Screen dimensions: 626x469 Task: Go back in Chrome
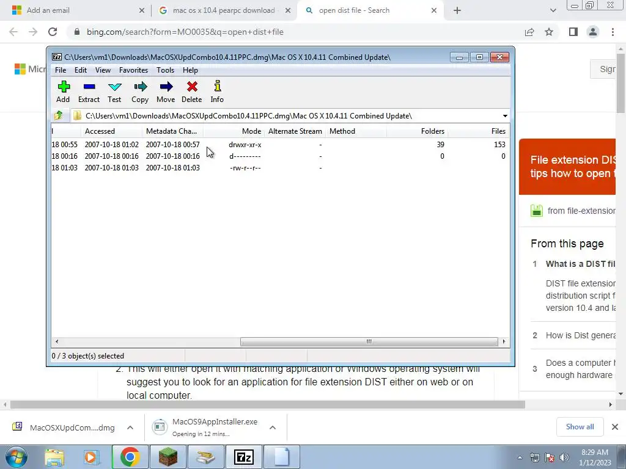click(13, 32)
